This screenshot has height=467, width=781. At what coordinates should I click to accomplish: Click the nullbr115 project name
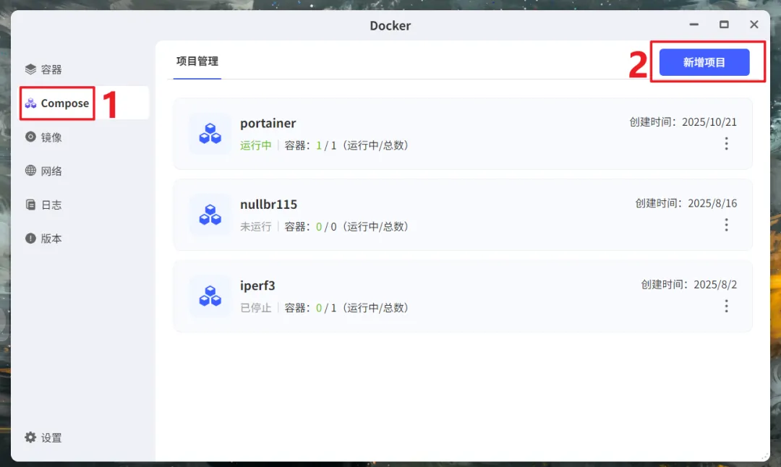coord(268,204)
